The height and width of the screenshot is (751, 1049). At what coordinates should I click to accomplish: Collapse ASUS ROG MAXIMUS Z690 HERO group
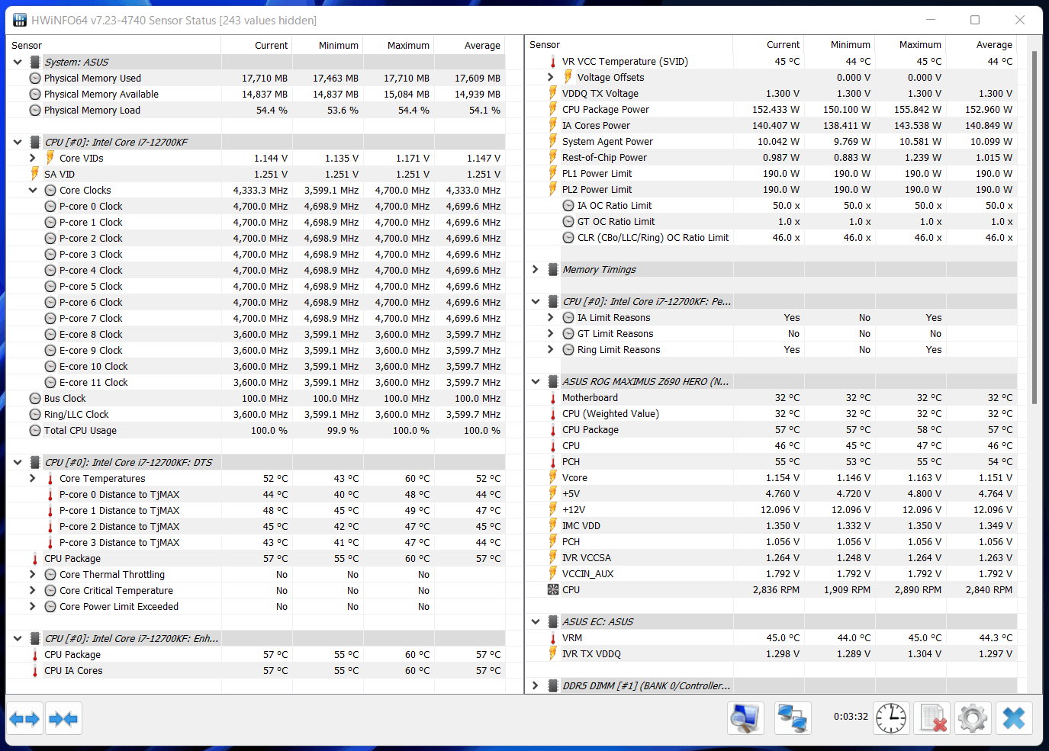pos(536,382)
